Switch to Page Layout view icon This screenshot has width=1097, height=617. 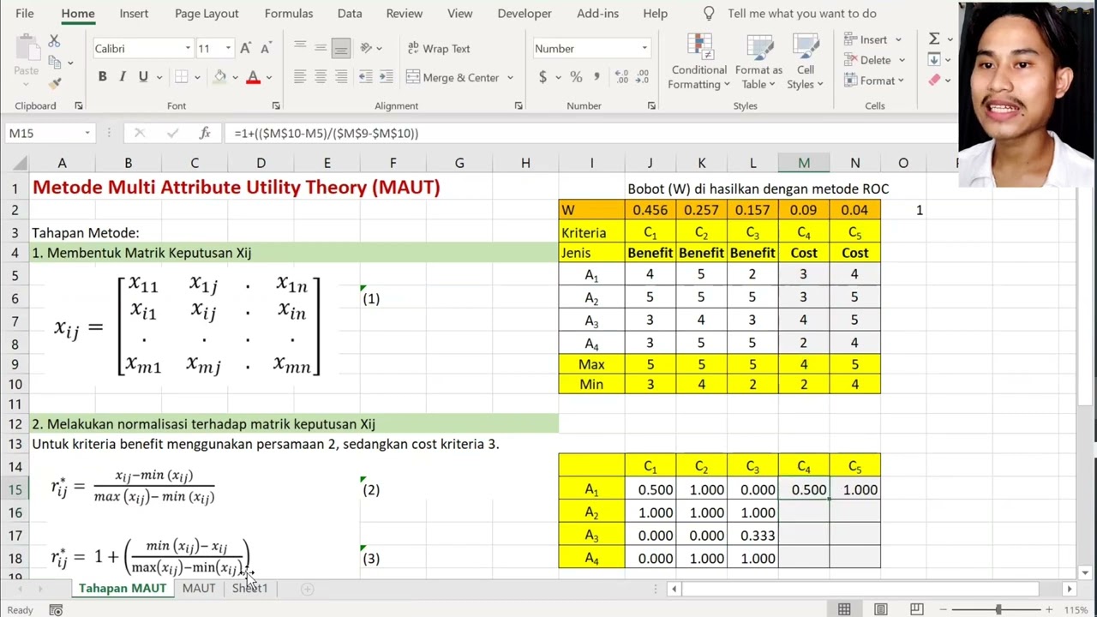[x=880, y=609]
